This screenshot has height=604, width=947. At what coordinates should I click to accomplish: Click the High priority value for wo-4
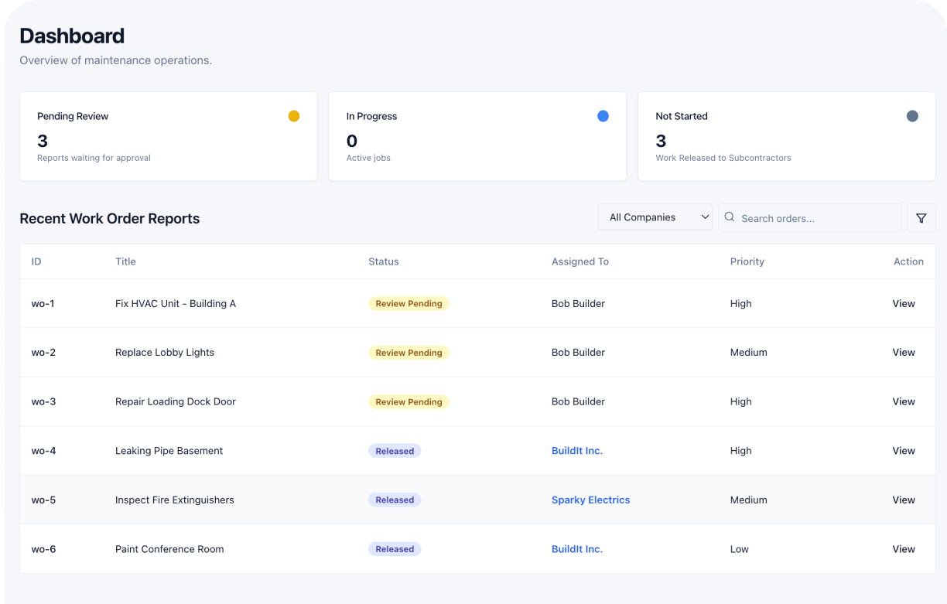(x=741, y=450)
